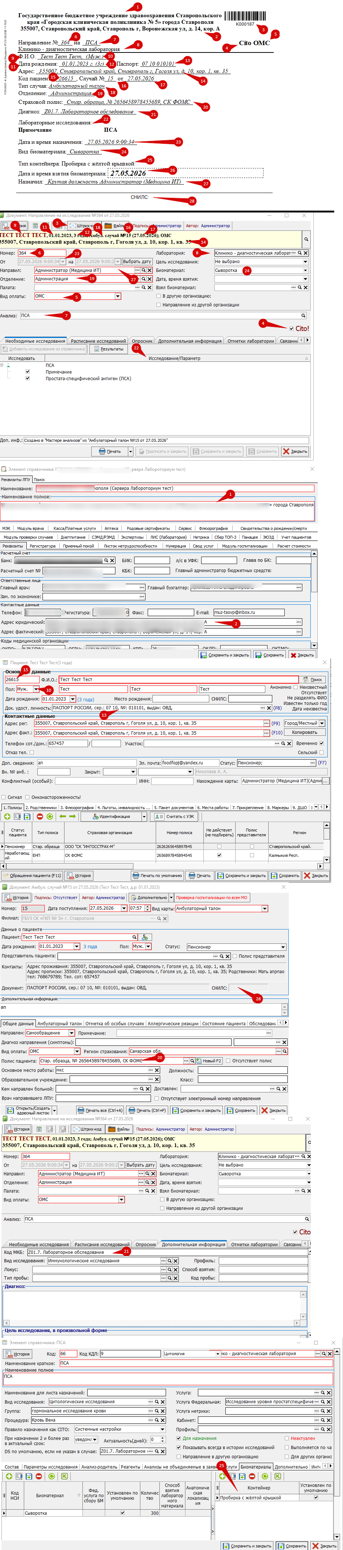Click the E-mail field in the ЛПУ window

(249, 612)
